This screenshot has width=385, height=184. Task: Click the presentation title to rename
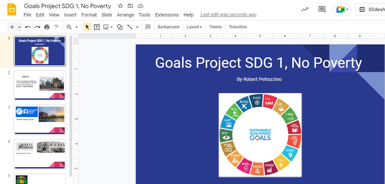coord(67,6)
